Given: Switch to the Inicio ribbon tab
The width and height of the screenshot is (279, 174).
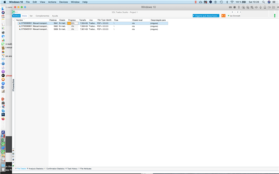Looking at the screenshot, I should 24,16.
